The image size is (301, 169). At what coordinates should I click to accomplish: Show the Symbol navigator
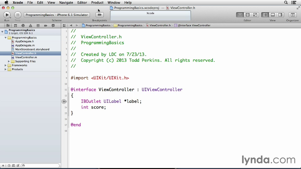point(15,25)
